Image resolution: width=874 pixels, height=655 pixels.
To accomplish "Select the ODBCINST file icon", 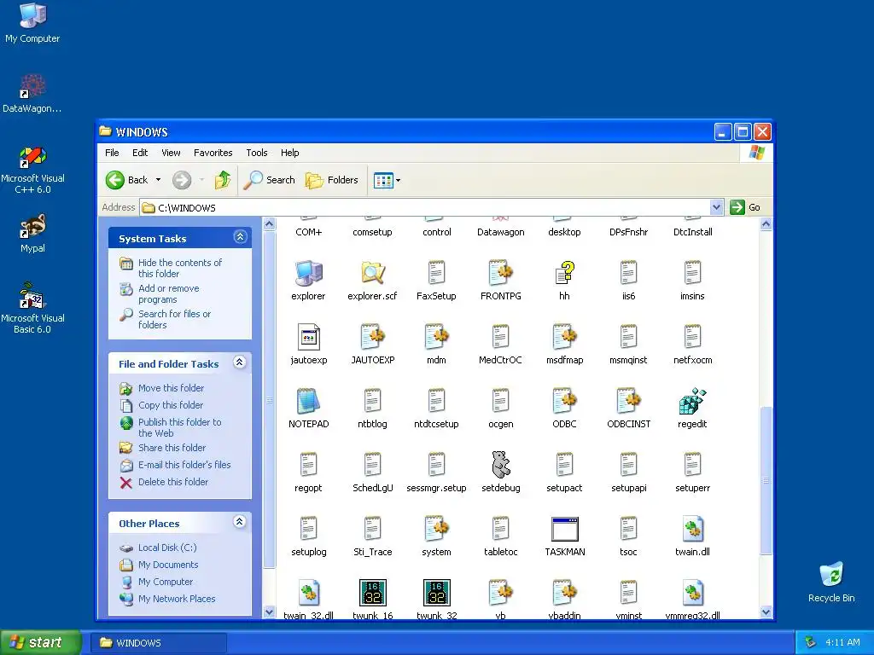I will pyautogui.click(x=629, y=402).
